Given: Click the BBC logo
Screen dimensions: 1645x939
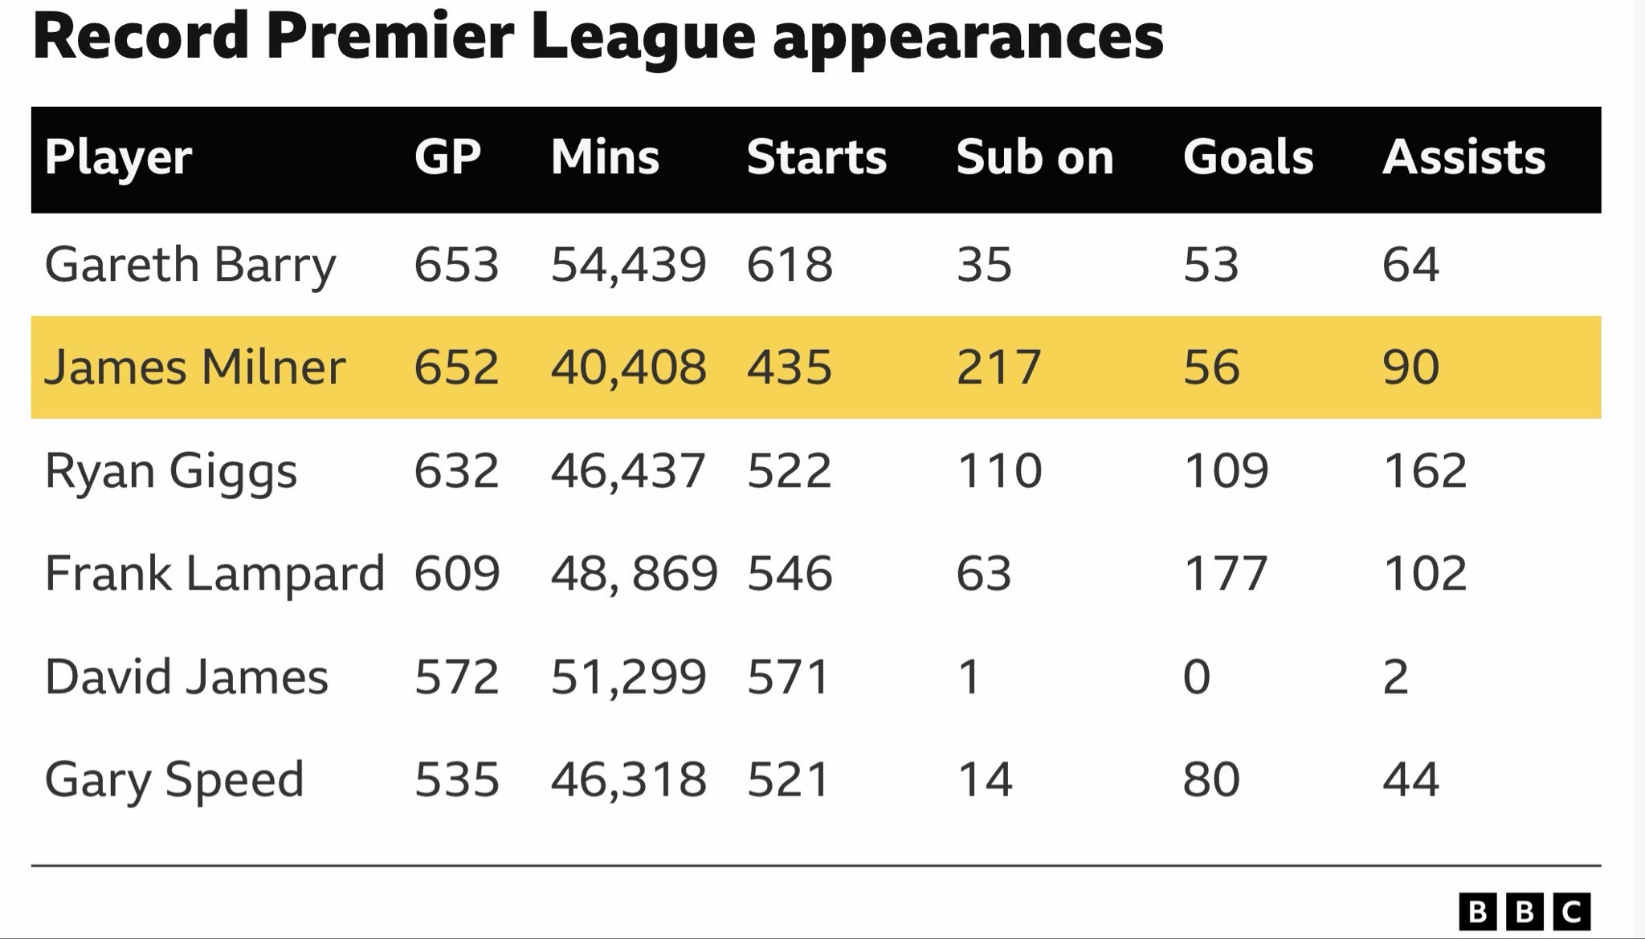Looking at the screenshot, I should point(1524,912).
